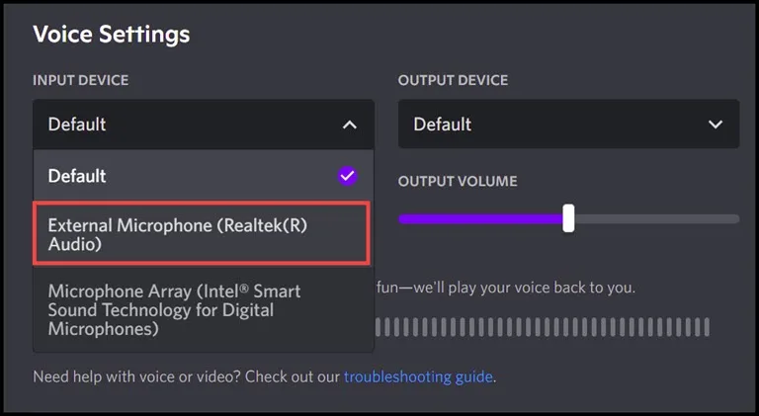Select Microphone Array (Intel Smart Sound Technology)

[204, 309]
